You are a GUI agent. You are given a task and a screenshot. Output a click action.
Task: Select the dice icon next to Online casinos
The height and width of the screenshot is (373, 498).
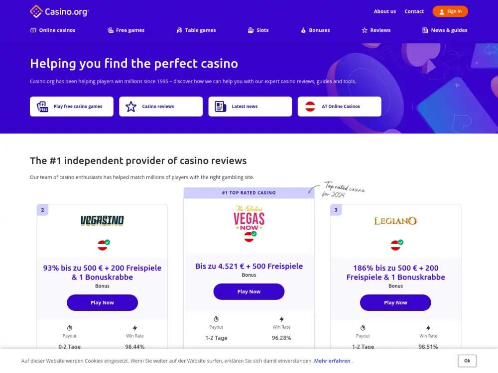[x=32, y=30]
